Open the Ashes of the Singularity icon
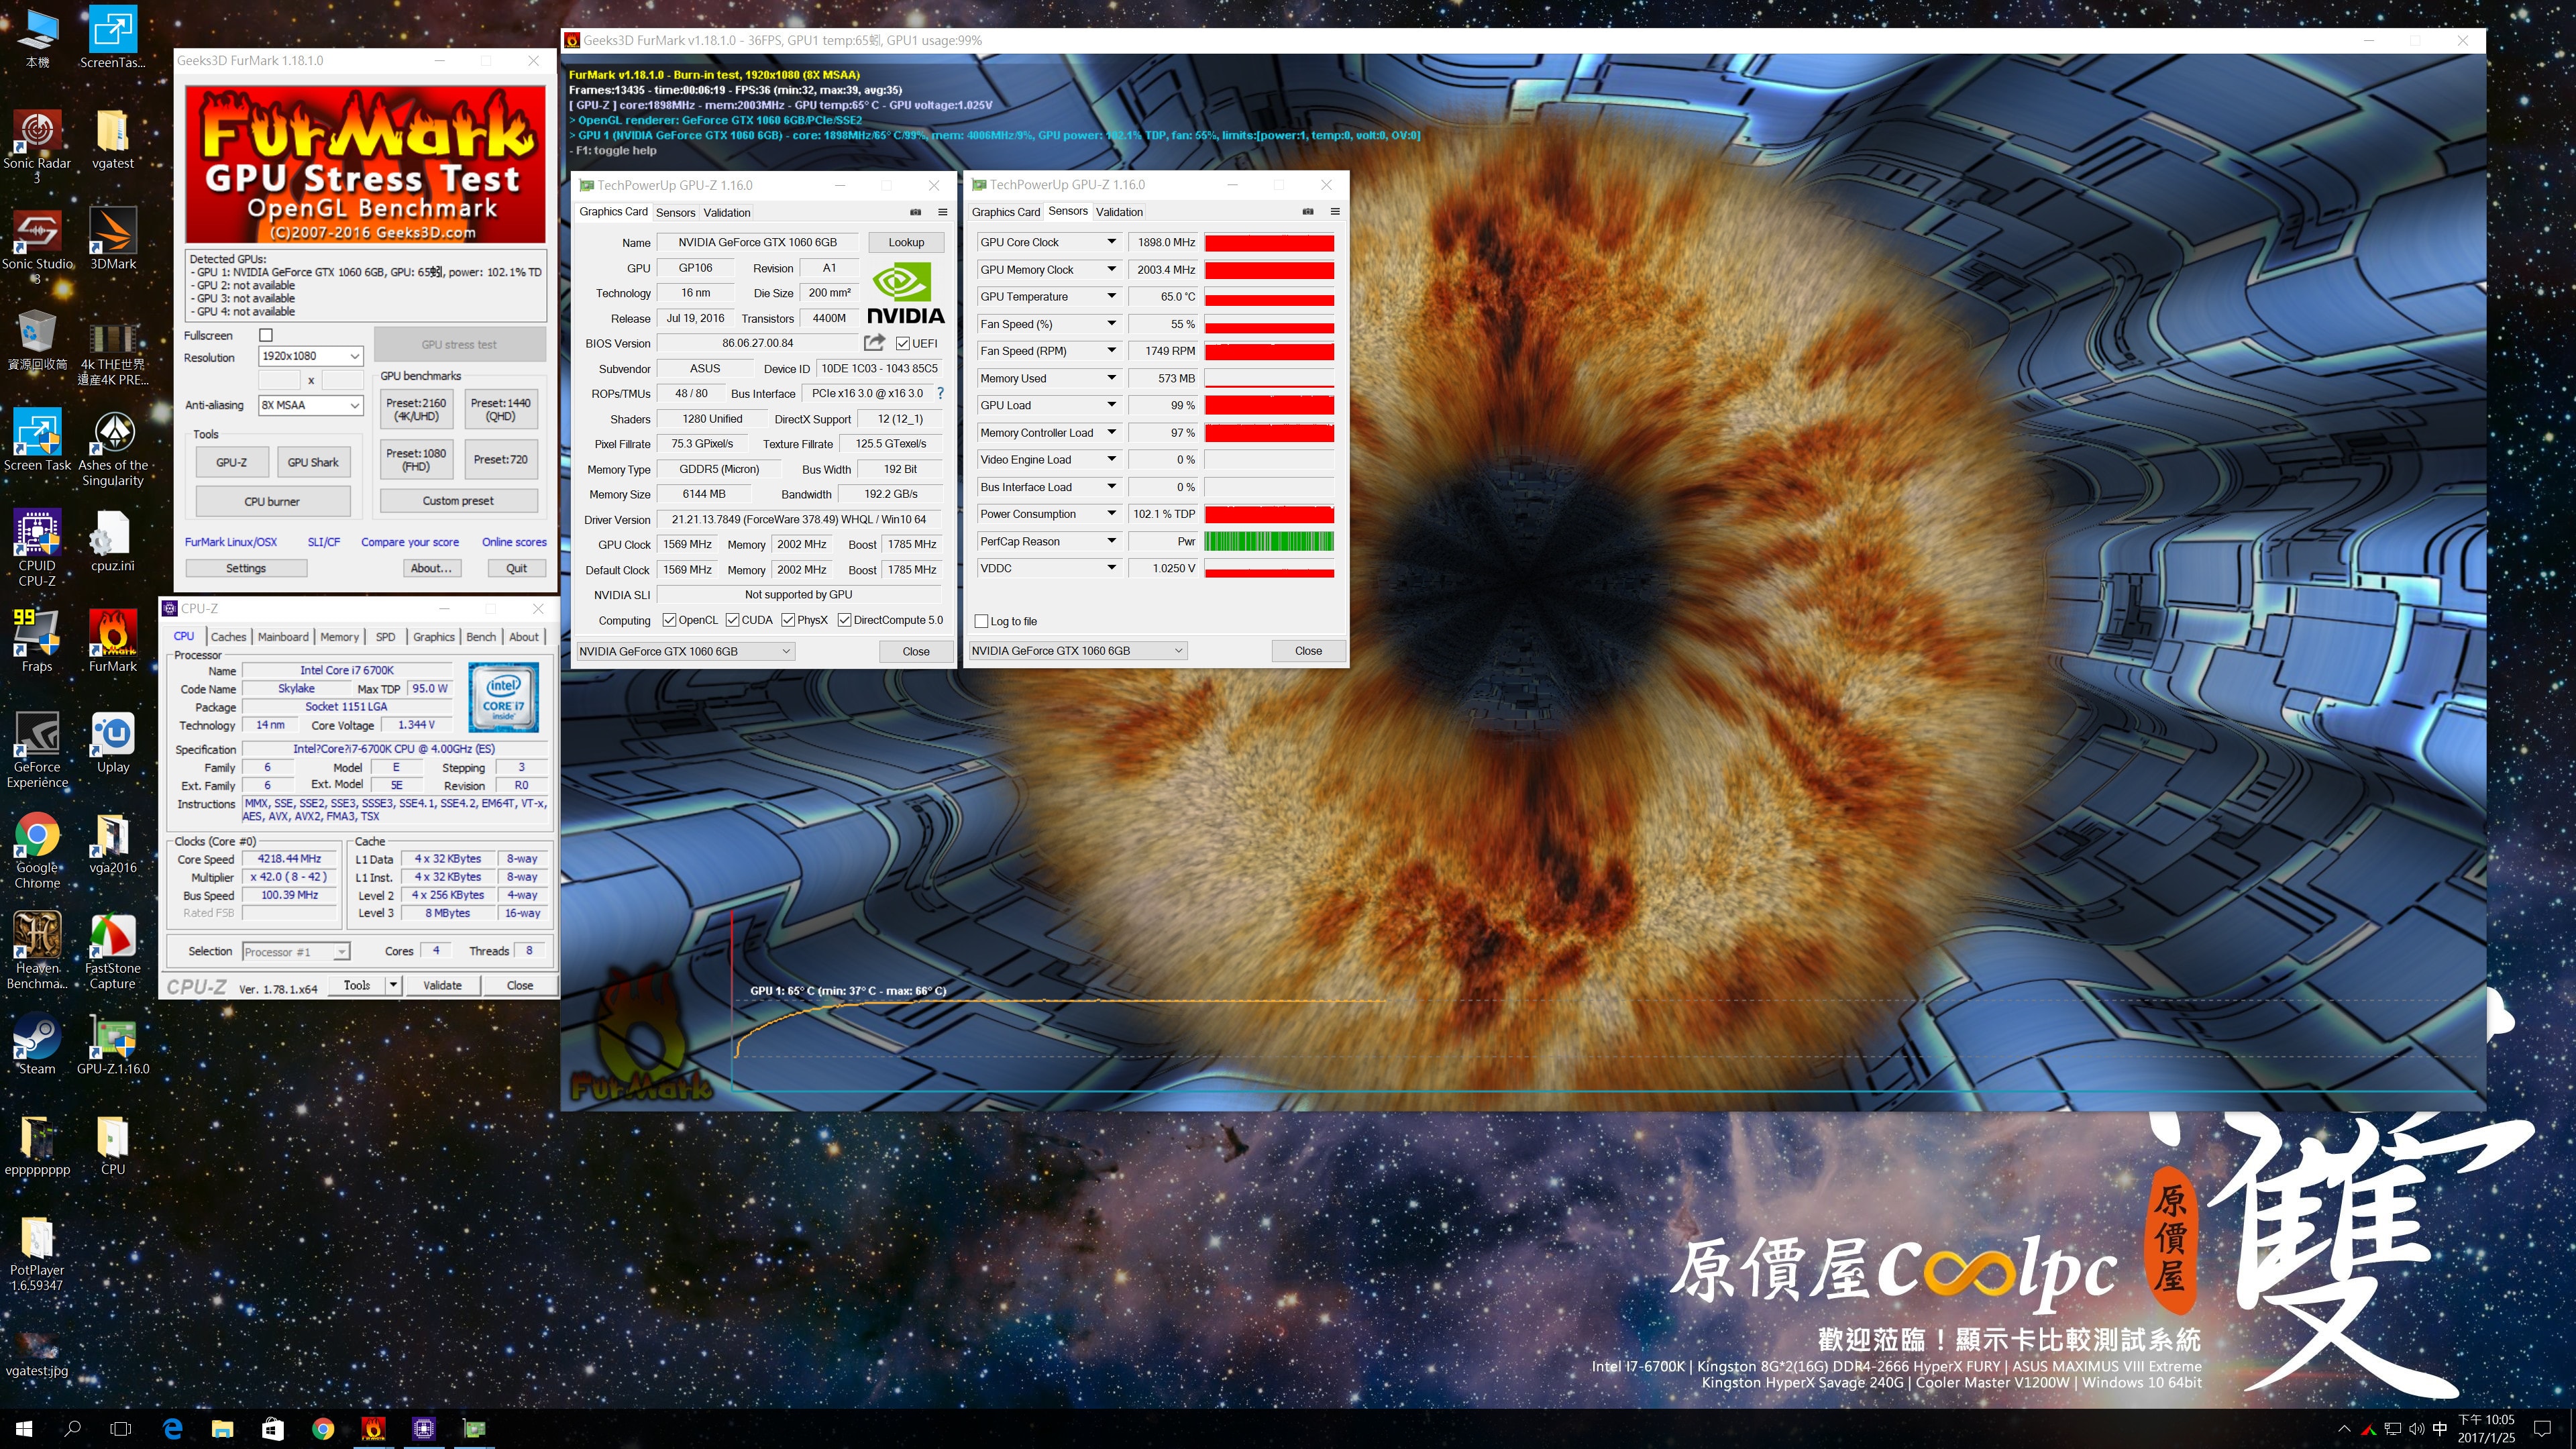Image resolution: width=2576 pixels, height=1449 pixels. click(113, 448)
